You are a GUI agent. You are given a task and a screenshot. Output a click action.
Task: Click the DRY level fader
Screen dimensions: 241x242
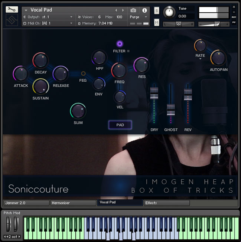coord(154,93)
